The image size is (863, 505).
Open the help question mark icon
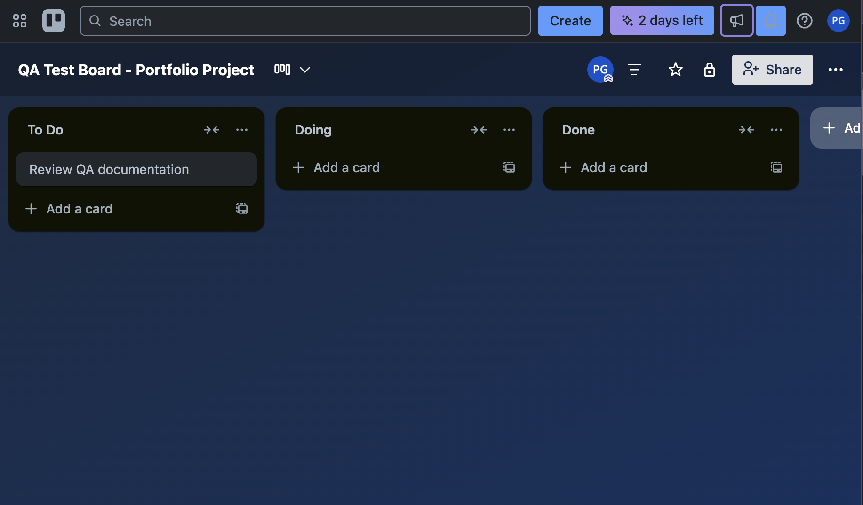[805, 21]
